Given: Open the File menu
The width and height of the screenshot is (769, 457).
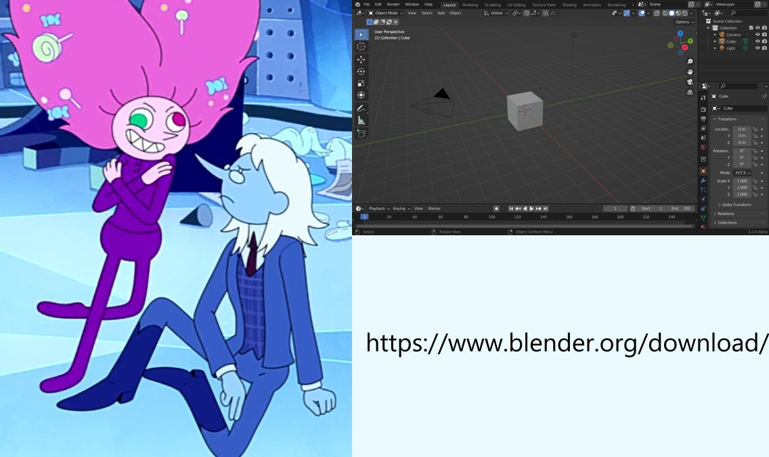Looking at the screenshot, I should point(366,5).
